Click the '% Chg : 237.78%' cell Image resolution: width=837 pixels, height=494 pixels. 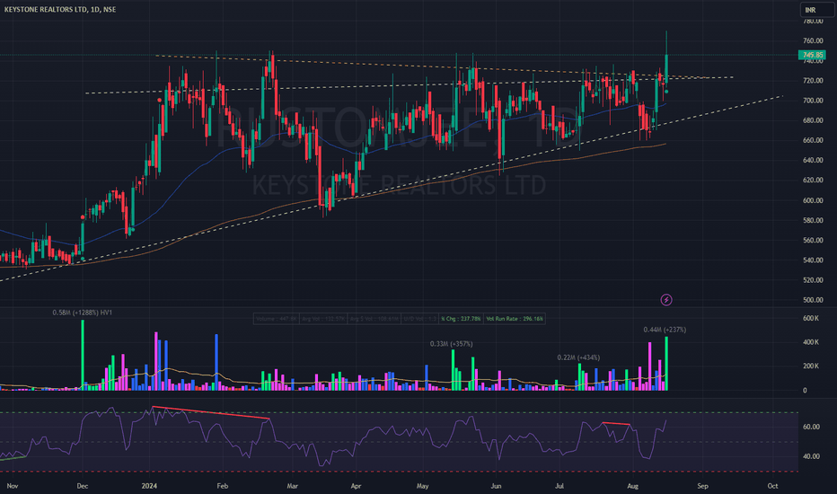tap(461, 319)
